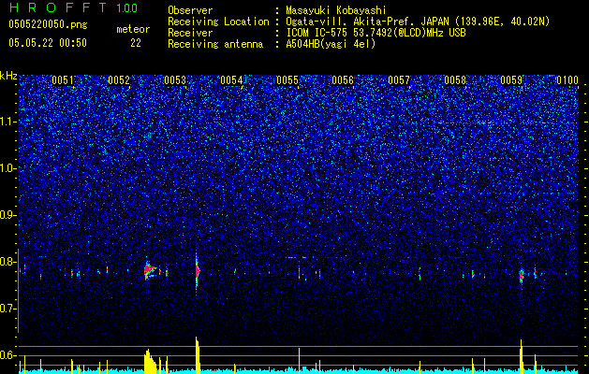Click the yellow amplitude bar near 0055
This screenshot has height=374, width=589.
300,361
